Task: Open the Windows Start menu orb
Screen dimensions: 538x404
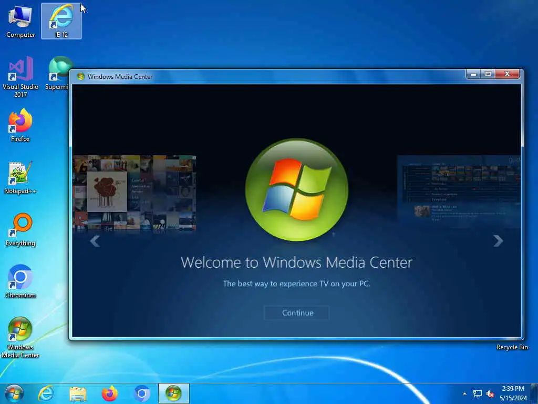Action: (x=14, y=393)
